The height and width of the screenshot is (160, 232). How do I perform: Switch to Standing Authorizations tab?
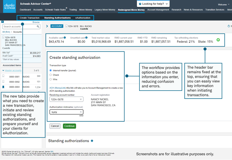click(x=57, y=18)
